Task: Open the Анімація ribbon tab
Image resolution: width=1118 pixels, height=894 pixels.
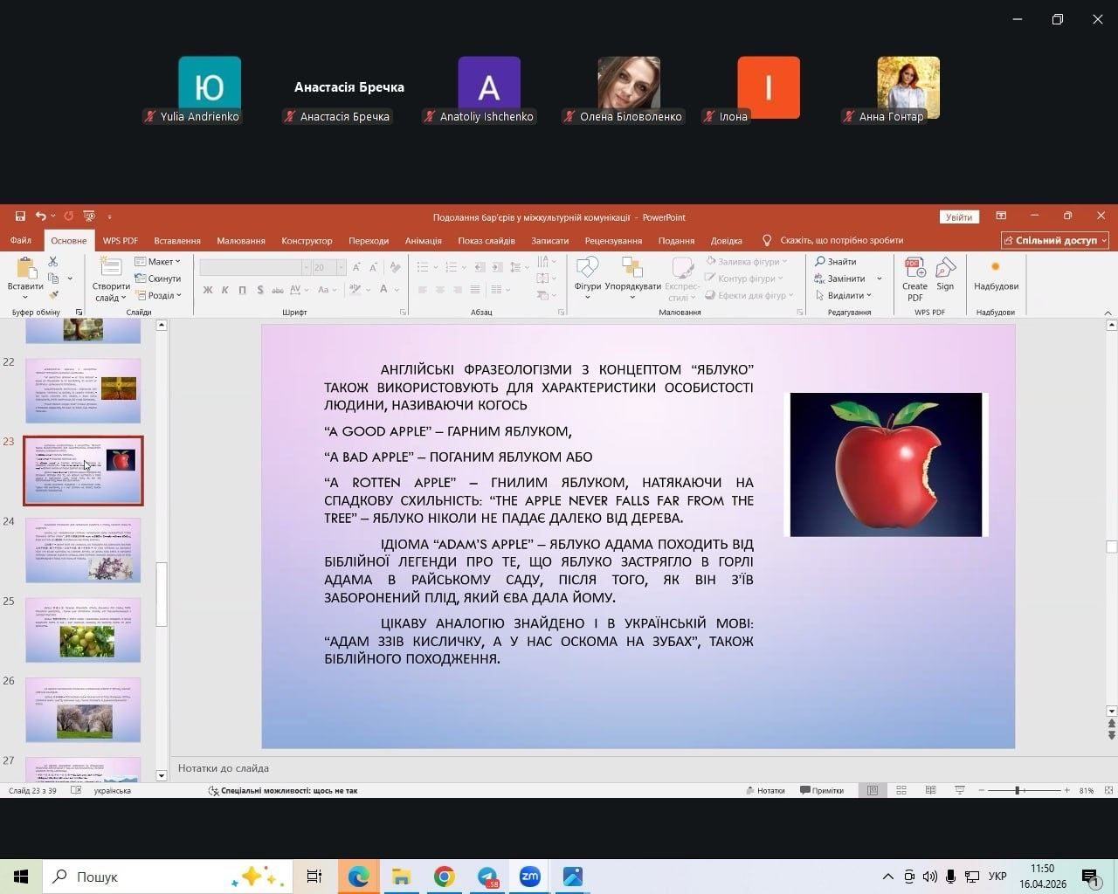Action: (423, 241)
